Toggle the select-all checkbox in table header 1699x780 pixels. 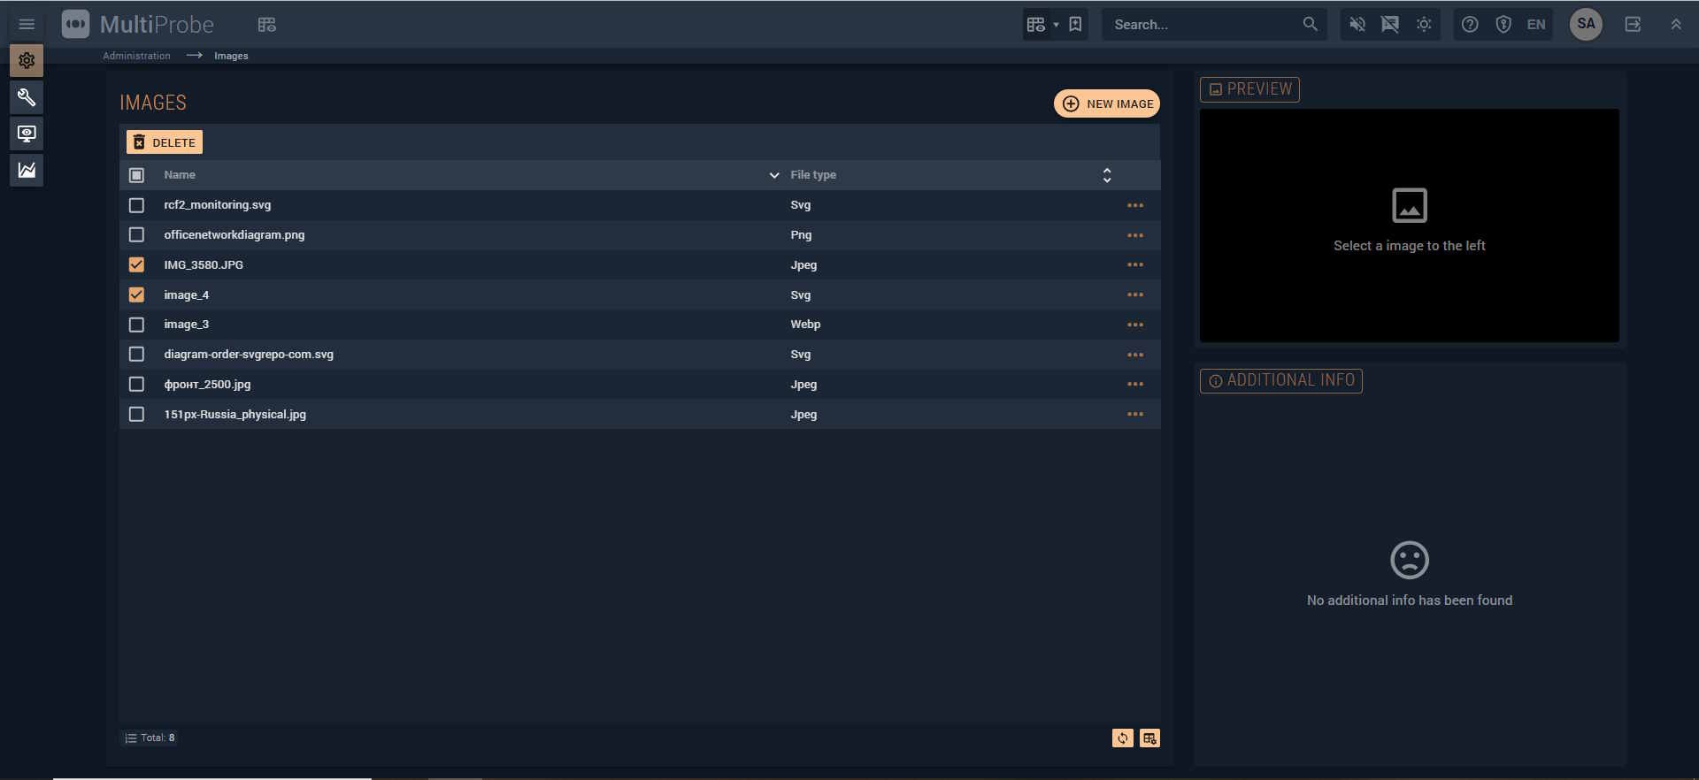click(136, 175)
